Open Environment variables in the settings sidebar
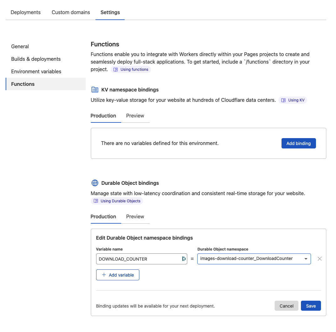Image resolution: width=336 pixels, height=332 pixels. (x=36, y=71)
